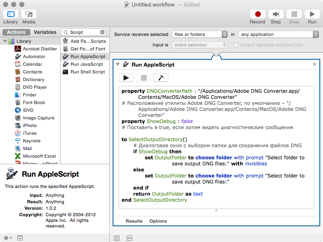Show the workflow log list view
The width and height of the screenshot is (323, 242).
[x=117, y=238]
